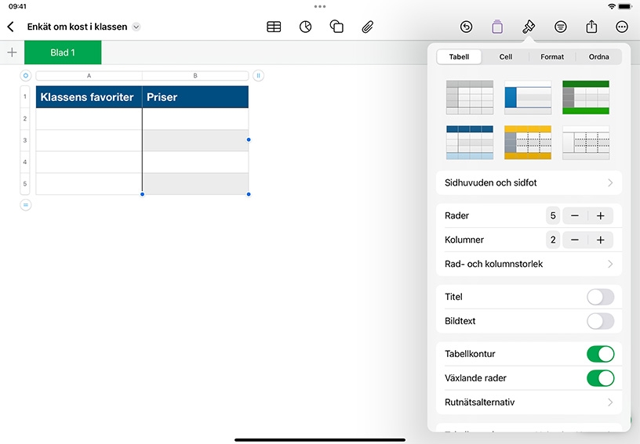Turn off the Växlande rader toggle
The height and width of the screenshot is (444, 640).
click(601, 378)
